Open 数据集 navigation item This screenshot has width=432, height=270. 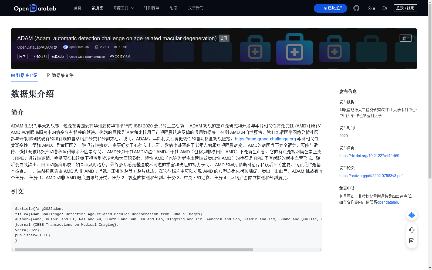(x=98, y=8)
